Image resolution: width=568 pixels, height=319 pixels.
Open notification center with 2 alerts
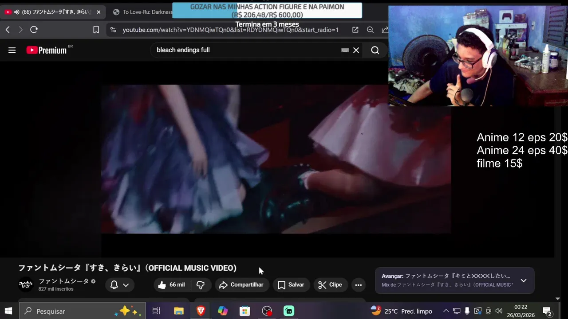pyautogui.click(x=547, y=311)
